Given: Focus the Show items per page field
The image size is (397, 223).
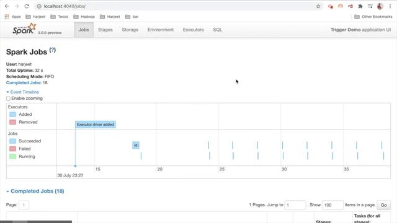Looking at the screenshot, I should pos(332,205).
